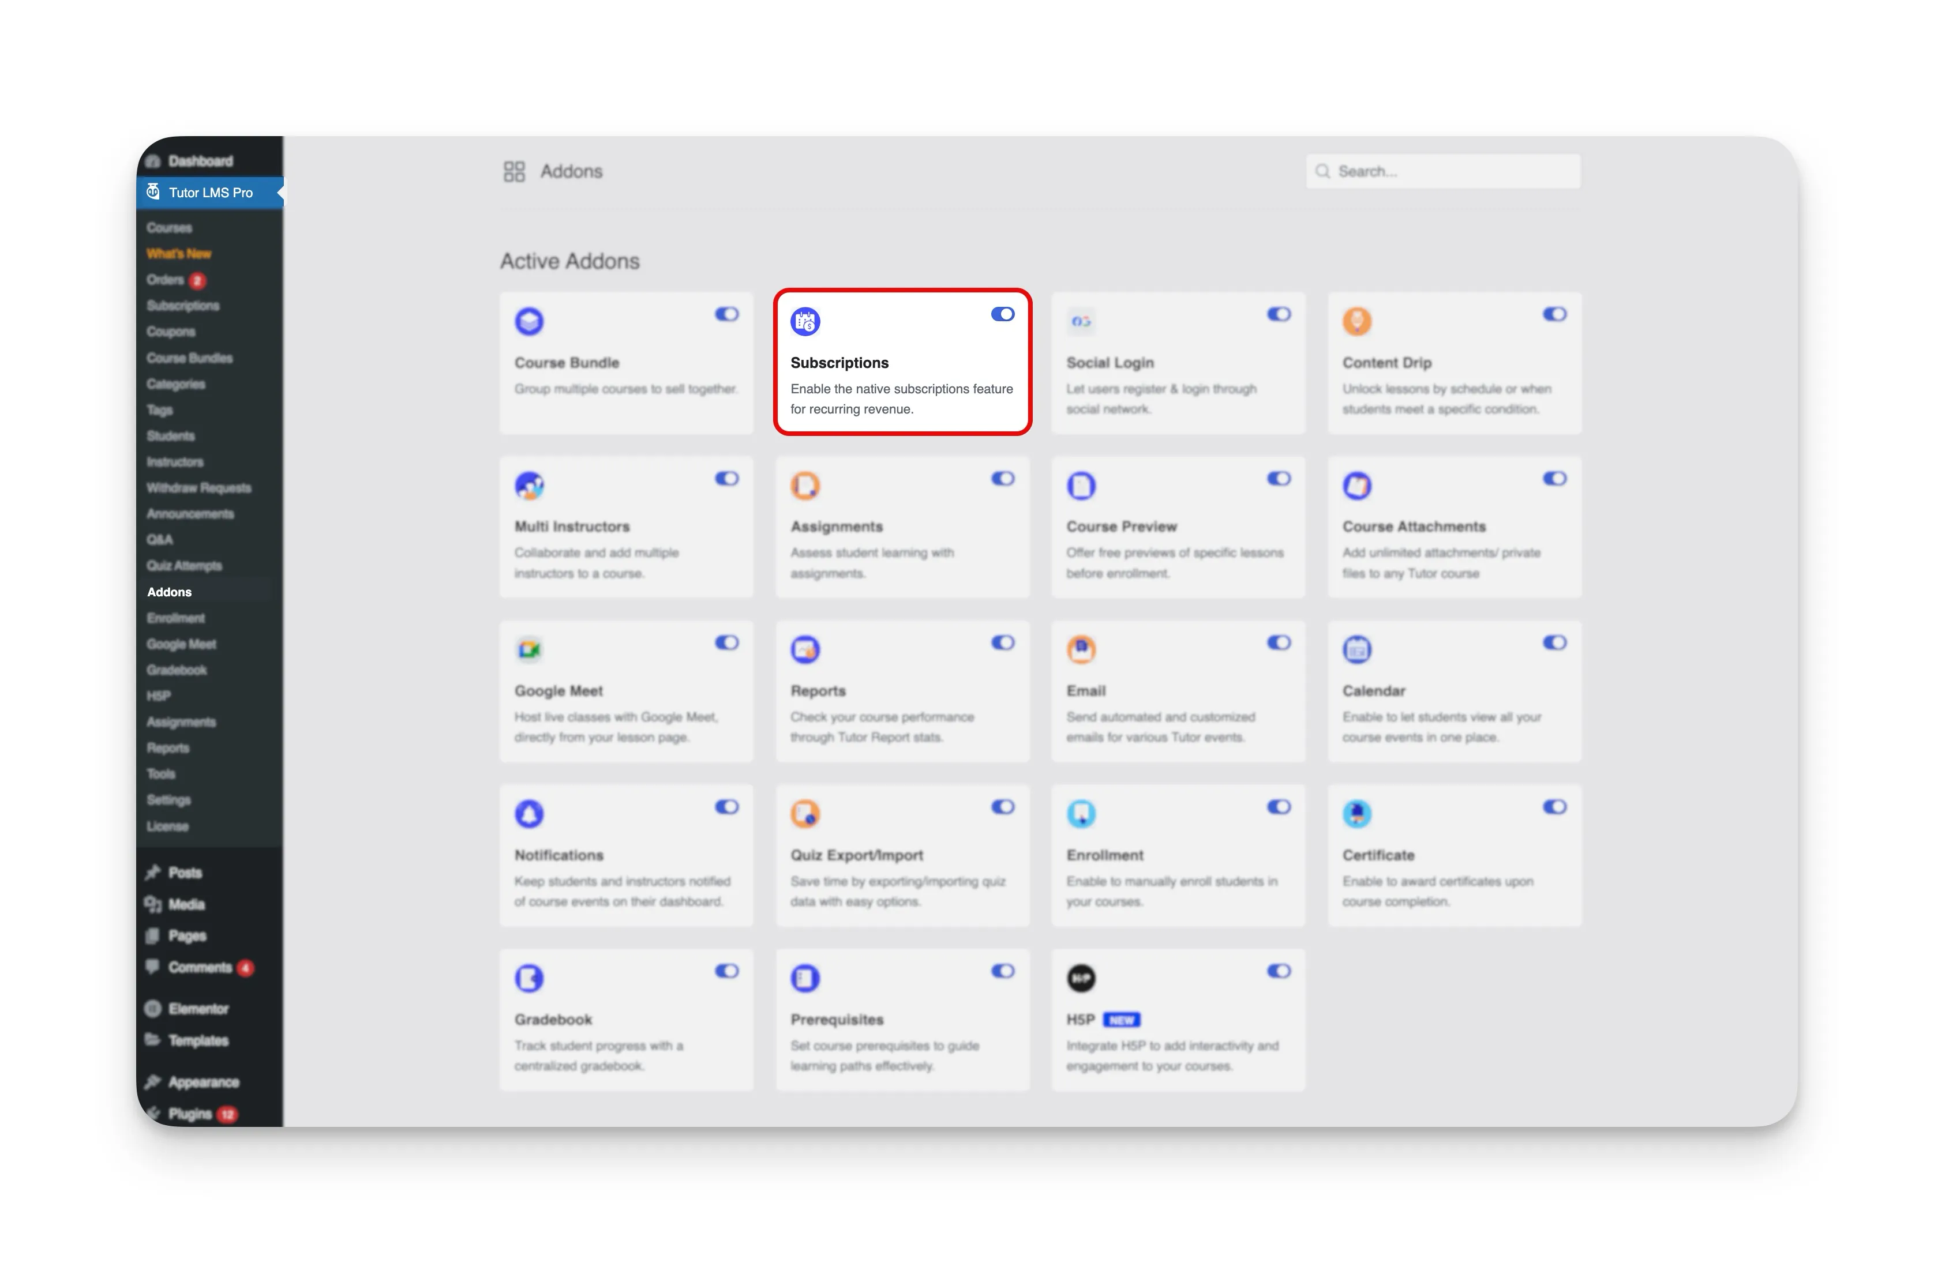The image size is (1934, 1263).
Task: Click the NEW badge beside H5P
Action: 1120,1020
